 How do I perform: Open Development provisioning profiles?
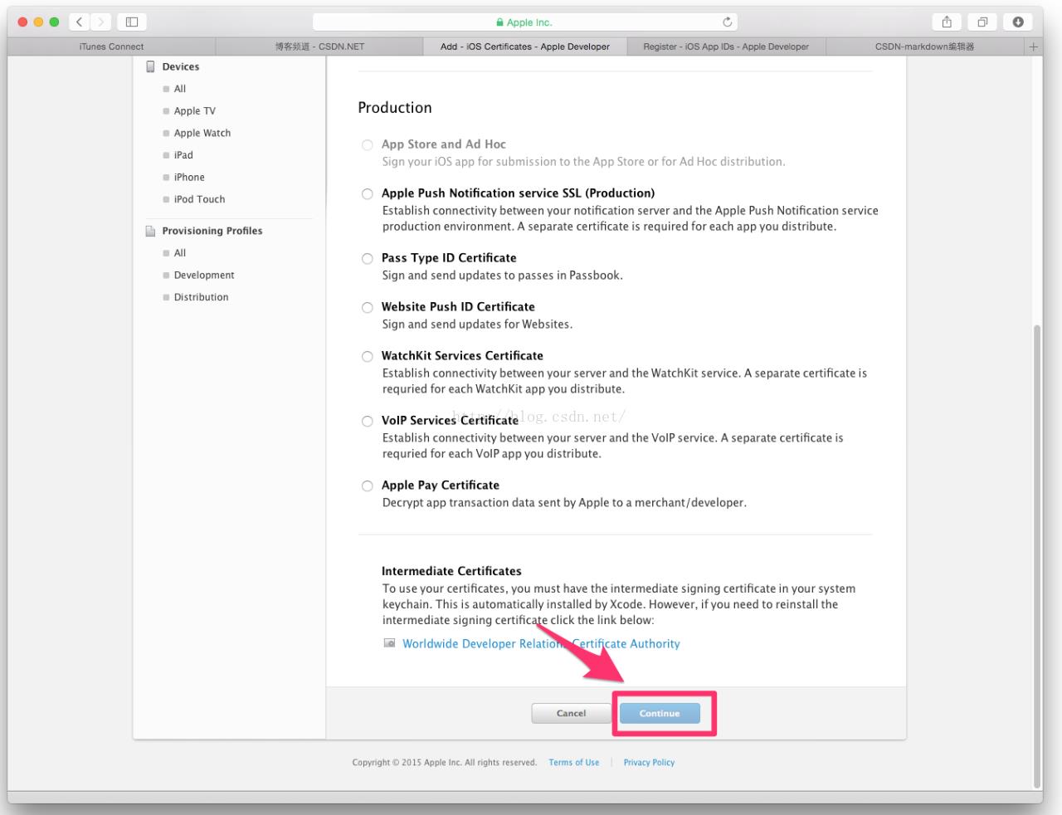(x=204, y=275)
